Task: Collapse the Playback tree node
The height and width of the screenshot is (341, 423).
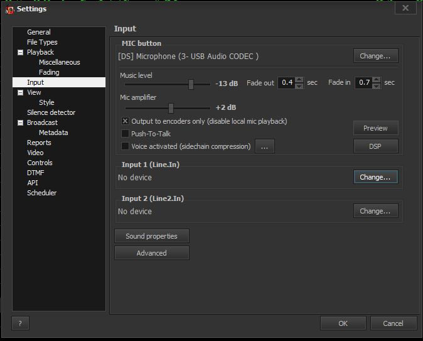Action: [x=20, y=53]
